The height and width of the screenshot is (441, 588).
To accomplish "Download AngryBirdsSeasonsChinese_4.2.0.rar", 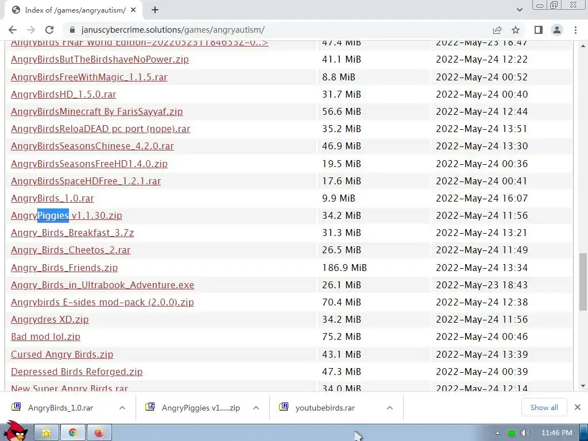I will click(92, 146).
